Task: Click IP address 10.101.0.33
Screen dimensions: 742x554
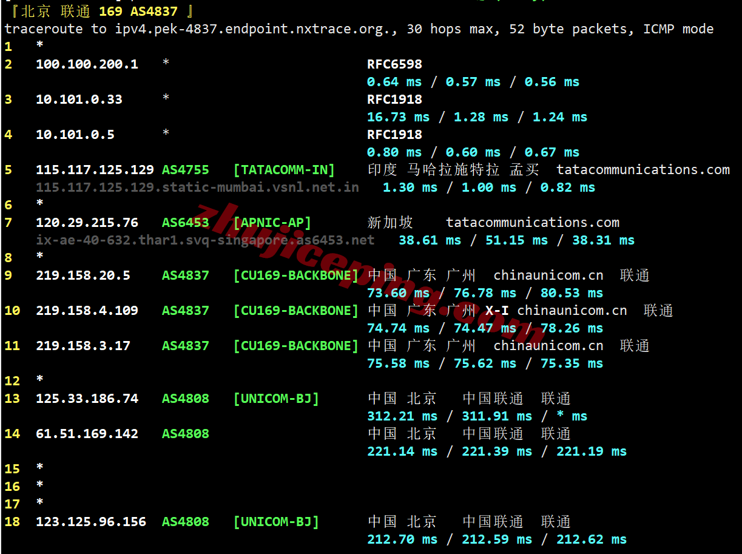Action: [79, 99]
